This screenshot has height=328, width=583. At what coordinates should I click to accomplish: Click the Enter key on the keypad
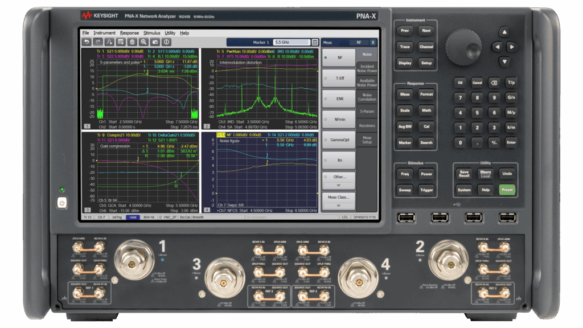tap(511, 142)
